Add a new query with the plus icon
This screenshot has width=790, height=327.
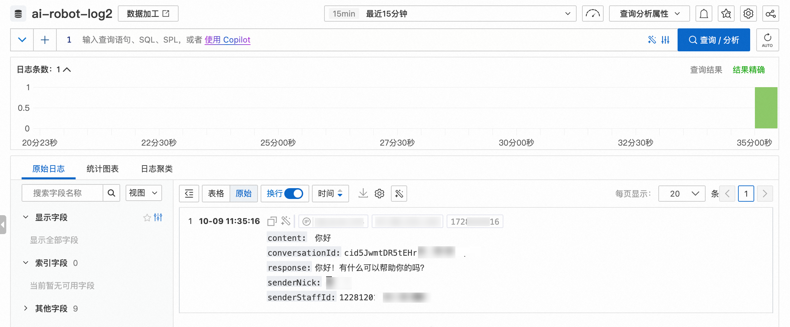point(45,40)
